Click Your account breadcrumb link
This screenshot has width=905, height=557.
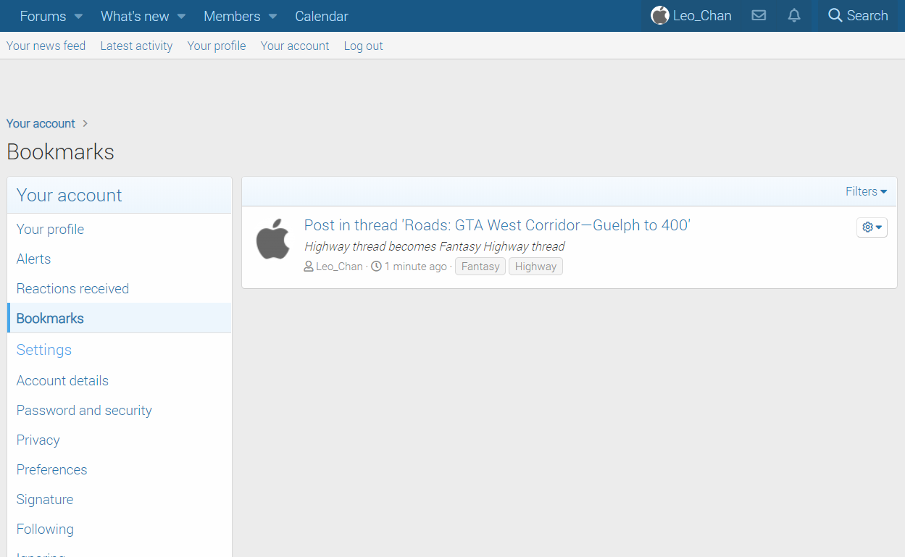[x=41, y=123]
